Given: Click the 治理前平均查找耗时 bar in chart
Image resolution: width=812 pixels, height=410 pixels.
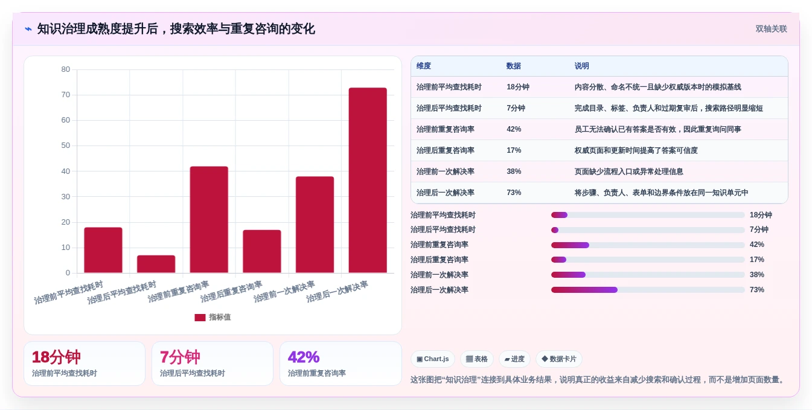Looking at the screenshot, I should 103,250.
